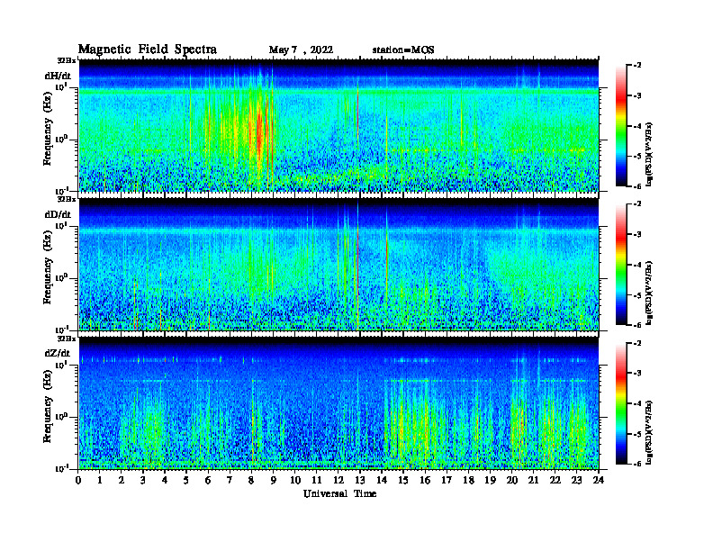The height and width of the screenshot is (551, 713).
Task: Click the "Universal Time" axis title
Action: [x=339, y=493]
